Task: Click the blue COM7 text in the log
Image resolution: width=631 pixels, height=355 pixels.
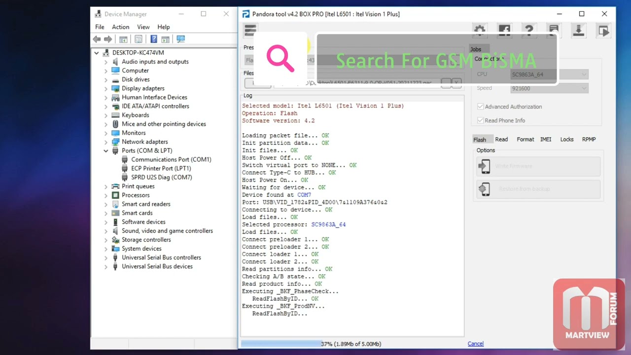Action: tap(304, 195)
